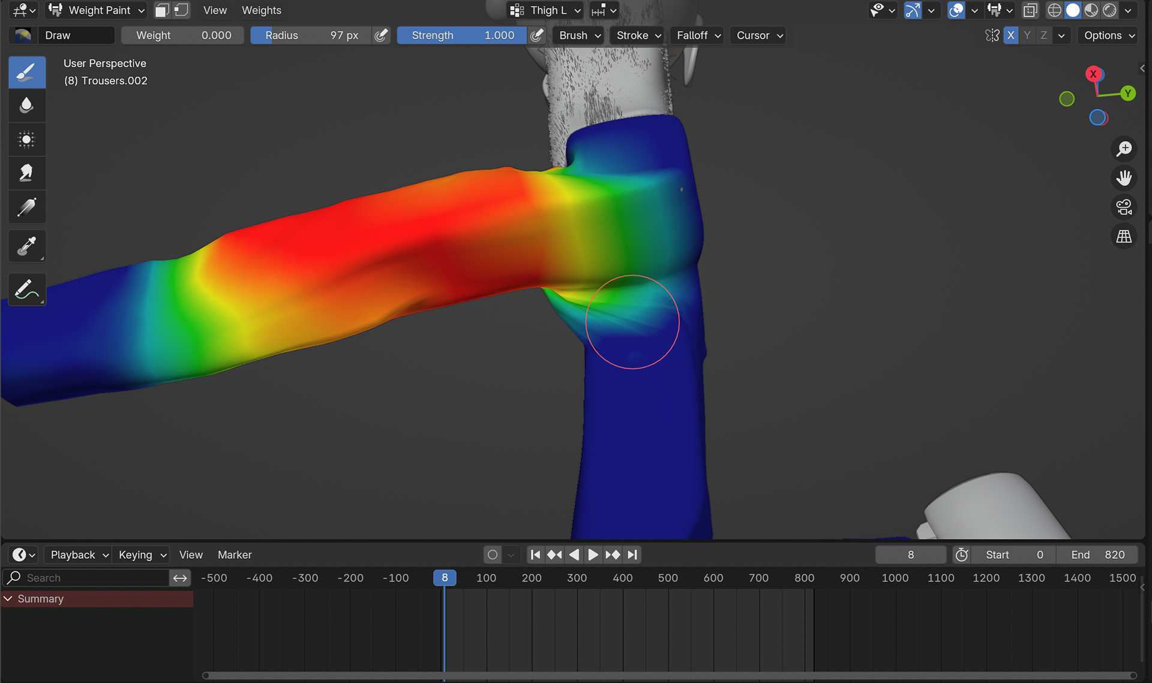Open the Marker menu

click(235, 555)
